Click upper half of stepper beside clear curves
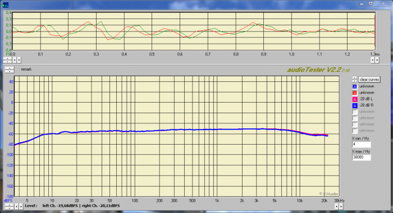This screenshot has height=213, width=393. click(x=354, y=78)
